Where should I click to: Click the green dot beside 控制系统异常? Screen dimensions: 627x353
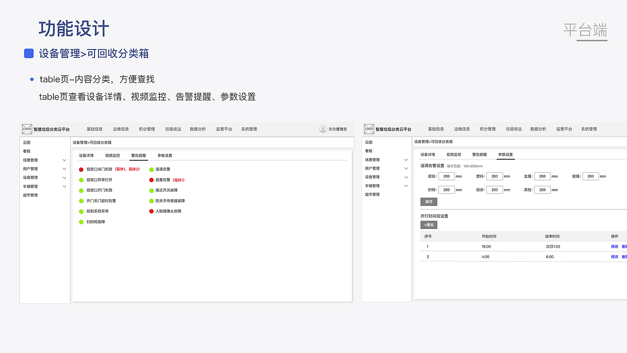81,211
